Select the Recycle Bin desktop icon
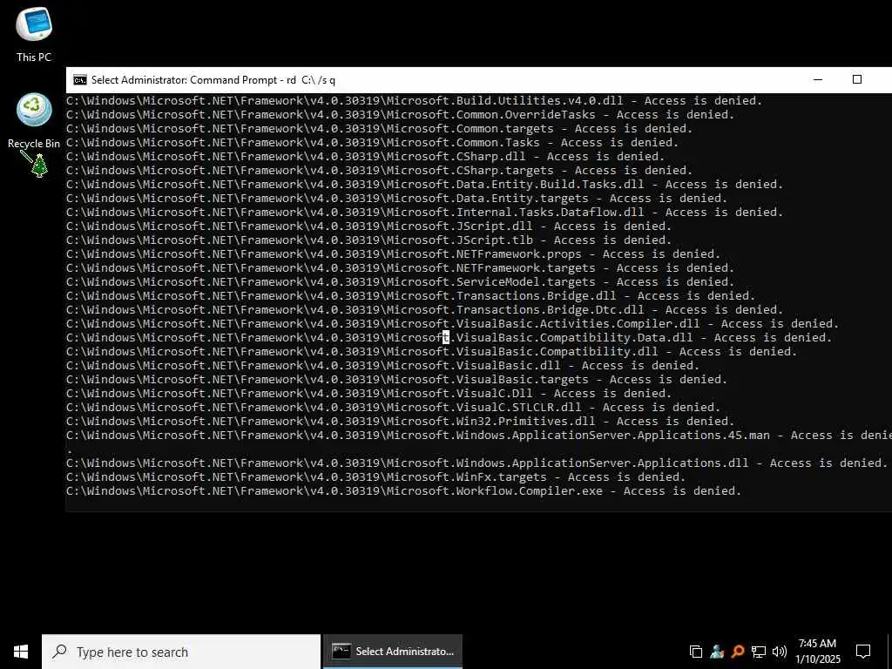This screenshot has height=669, width=892. (x=34, y=120)
